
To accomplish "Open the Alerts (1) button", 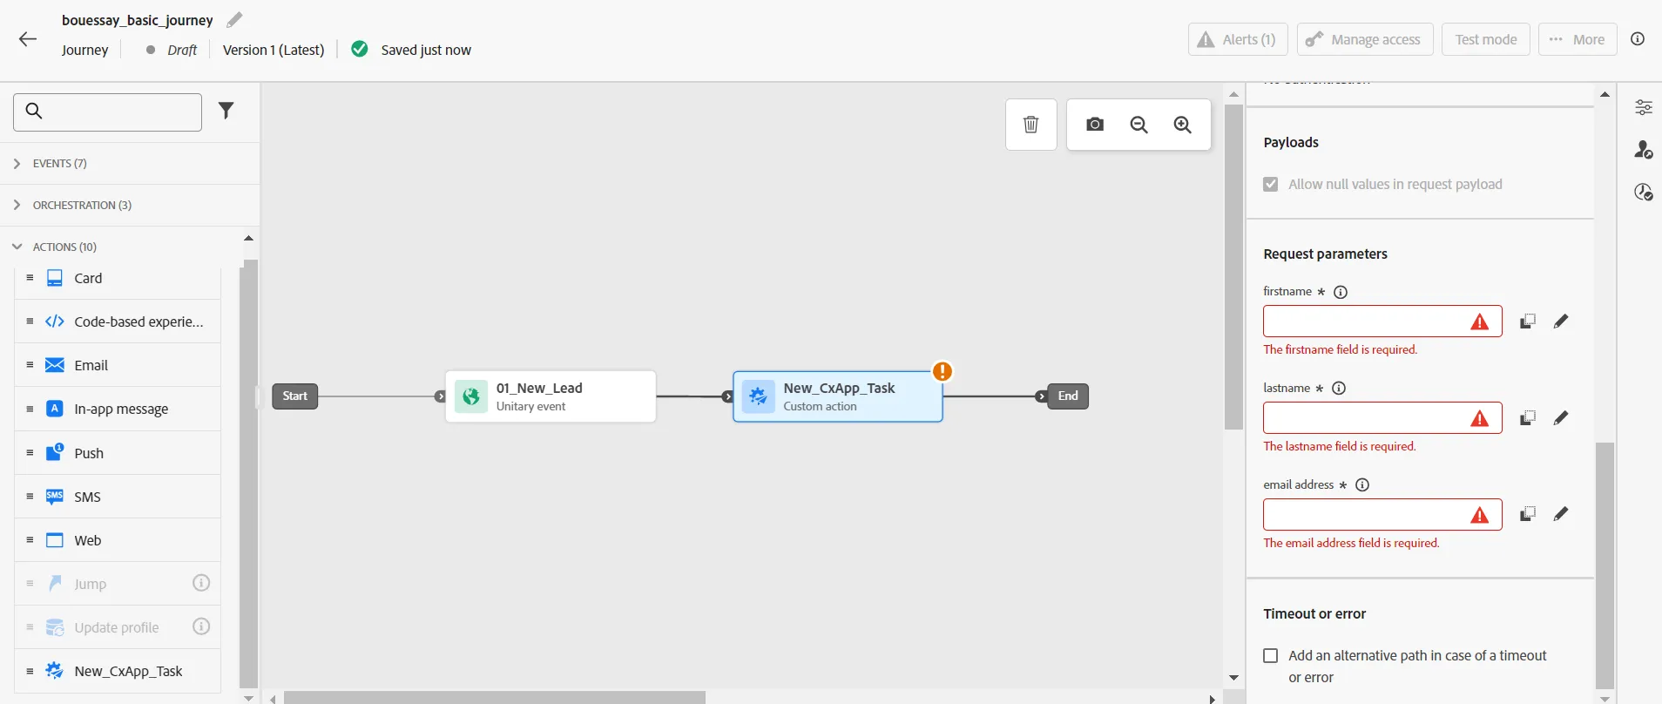I will pos(1238,39).
